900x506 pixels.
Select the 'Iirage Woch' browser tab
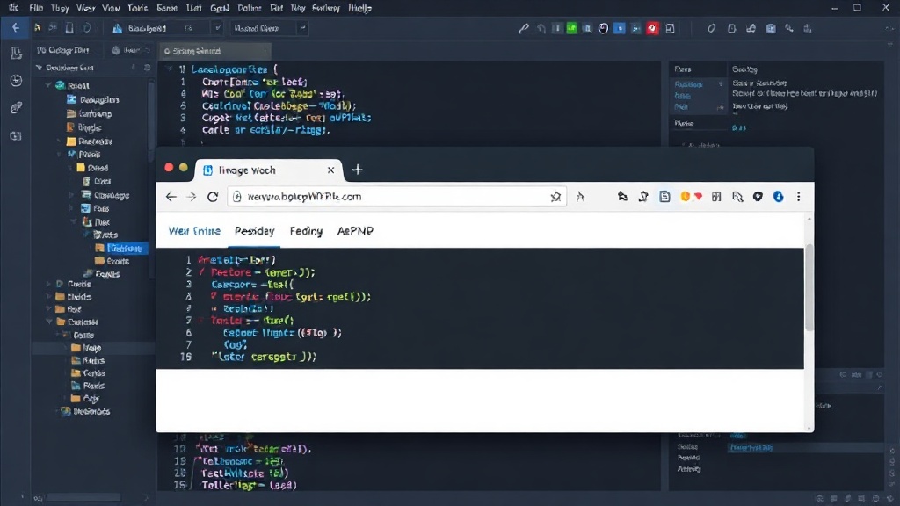pos(268,170)
